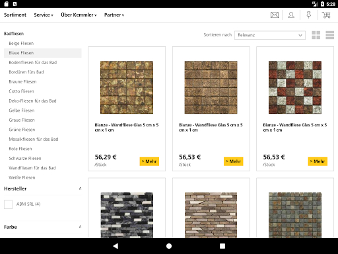Viewport: 338px width, 254px height.
Task: Select Mosaikfliesen für das Bad category
Action: click(34, 140)
